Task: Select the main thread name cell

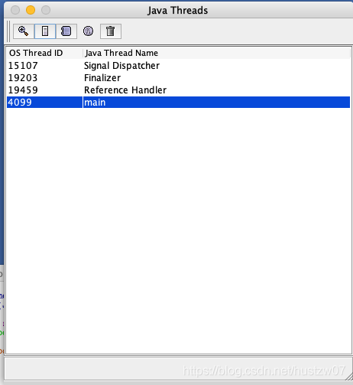Action: (x=216, y=103)
